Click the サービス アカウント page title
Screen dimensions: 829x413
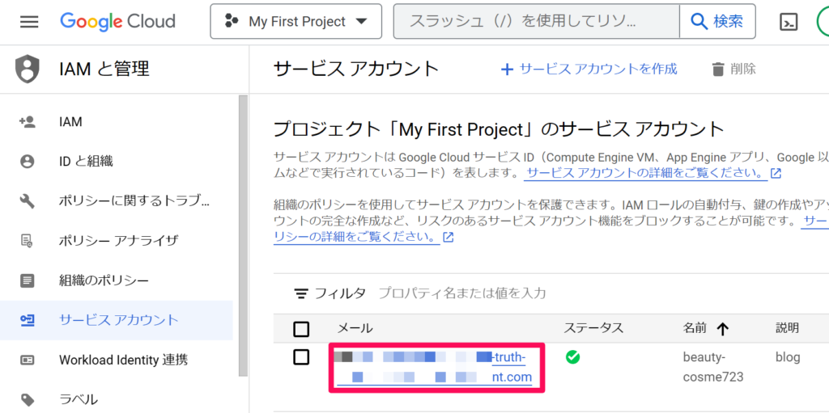(x=357, y=69)
